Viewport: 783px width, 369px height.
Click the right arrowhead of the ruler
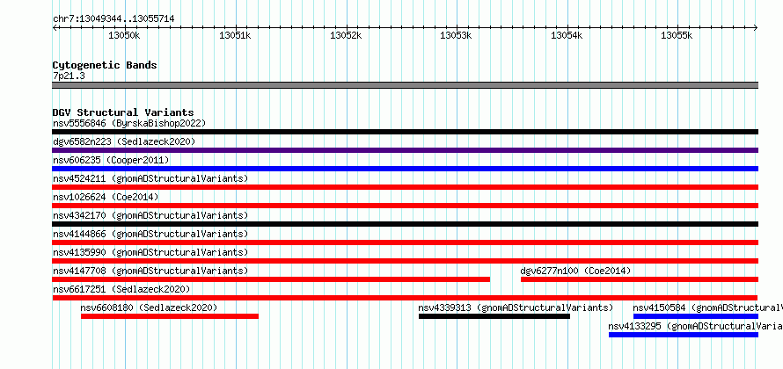756,27
